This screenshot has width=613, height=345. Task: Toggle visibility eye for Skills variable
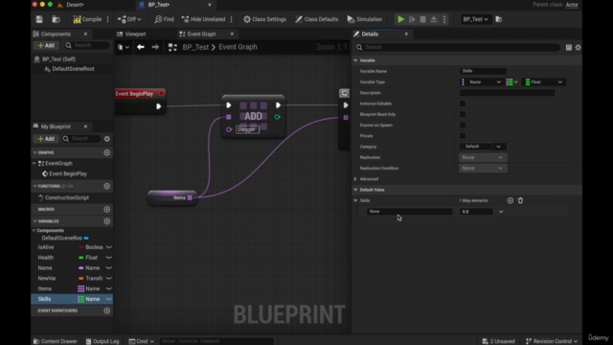click(x=108, y=299)
